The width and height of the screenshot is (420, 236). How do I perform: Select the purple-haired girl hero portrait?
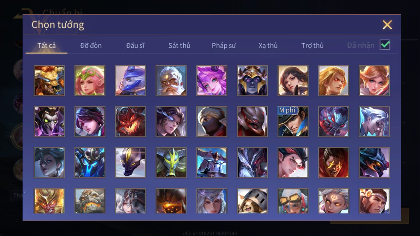tap(212, 81)
